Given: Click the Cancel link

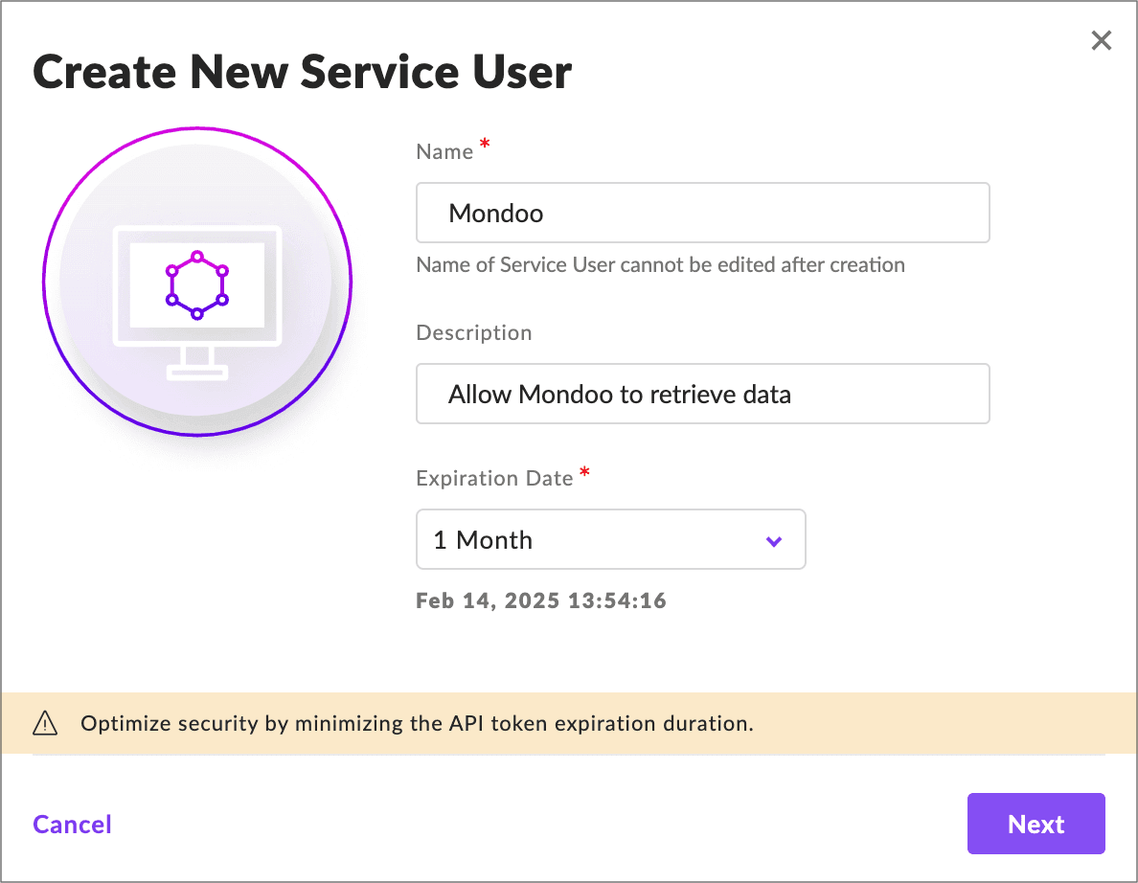Looking at the screenshot, I should point(72,824).
